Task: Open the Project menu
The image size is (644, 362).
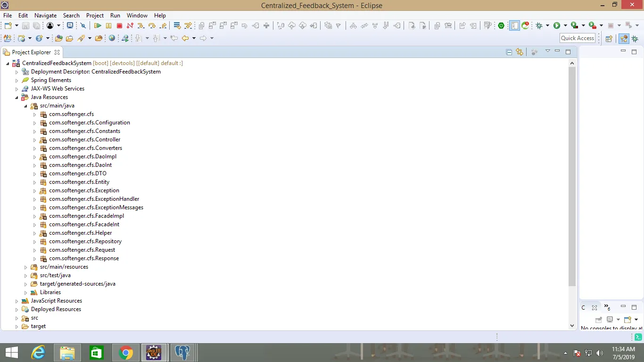Action: tap(95, 16)
